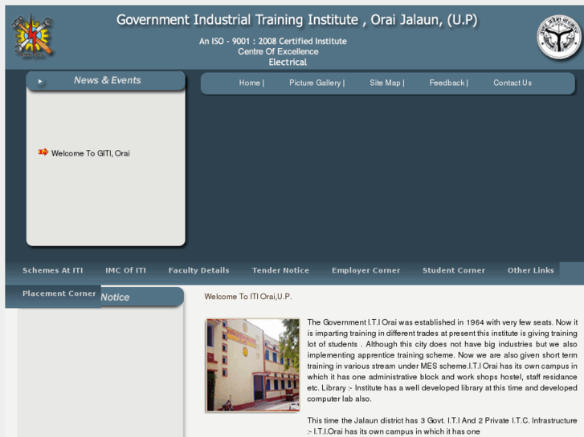This screenshot has width=584, height=437.
Task: Open the Contact Us link
Action: coord(513,83)
